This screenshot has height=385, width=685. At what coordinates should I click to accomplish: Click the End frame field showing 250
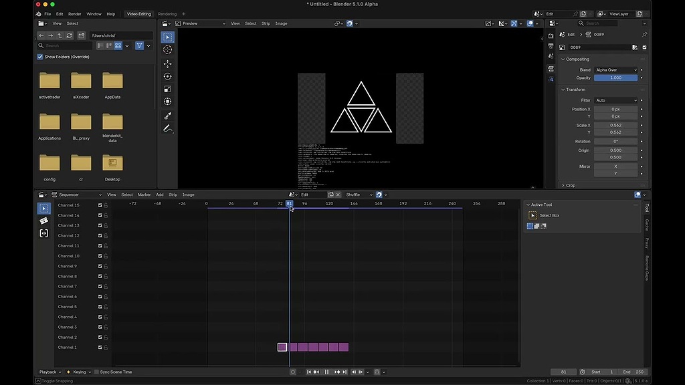[x=634, y=372]
